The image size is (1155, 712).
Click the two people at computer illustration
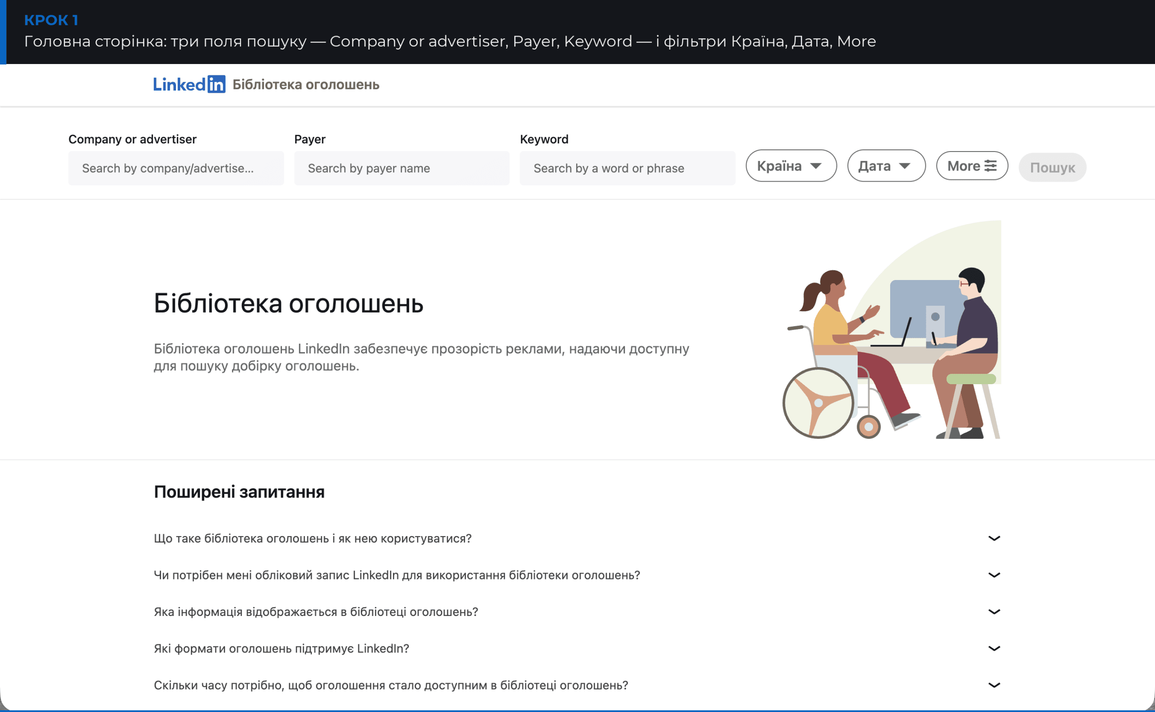(892, 330)
